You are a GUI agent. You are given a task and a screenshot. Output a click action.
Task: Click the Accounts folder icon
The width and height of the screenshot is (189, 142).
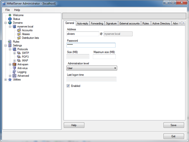(x=19, y=30)
